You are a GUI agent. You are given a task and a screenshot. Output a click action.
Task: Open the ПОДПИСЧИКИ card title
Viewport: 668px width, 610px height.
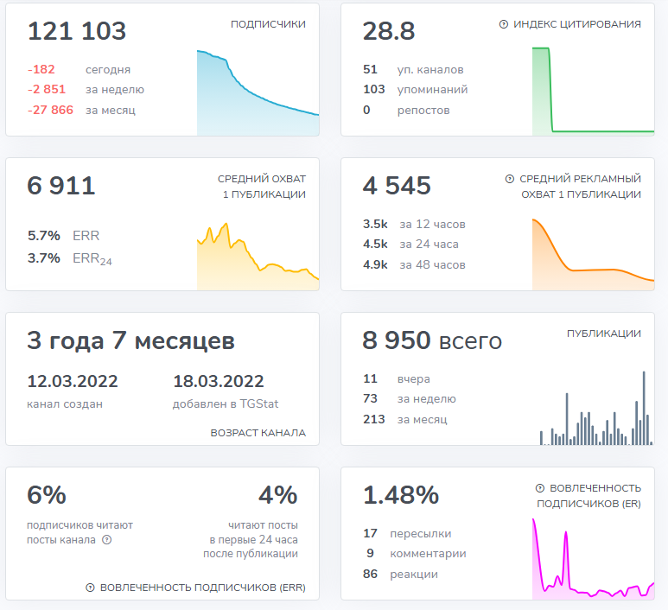268,24
